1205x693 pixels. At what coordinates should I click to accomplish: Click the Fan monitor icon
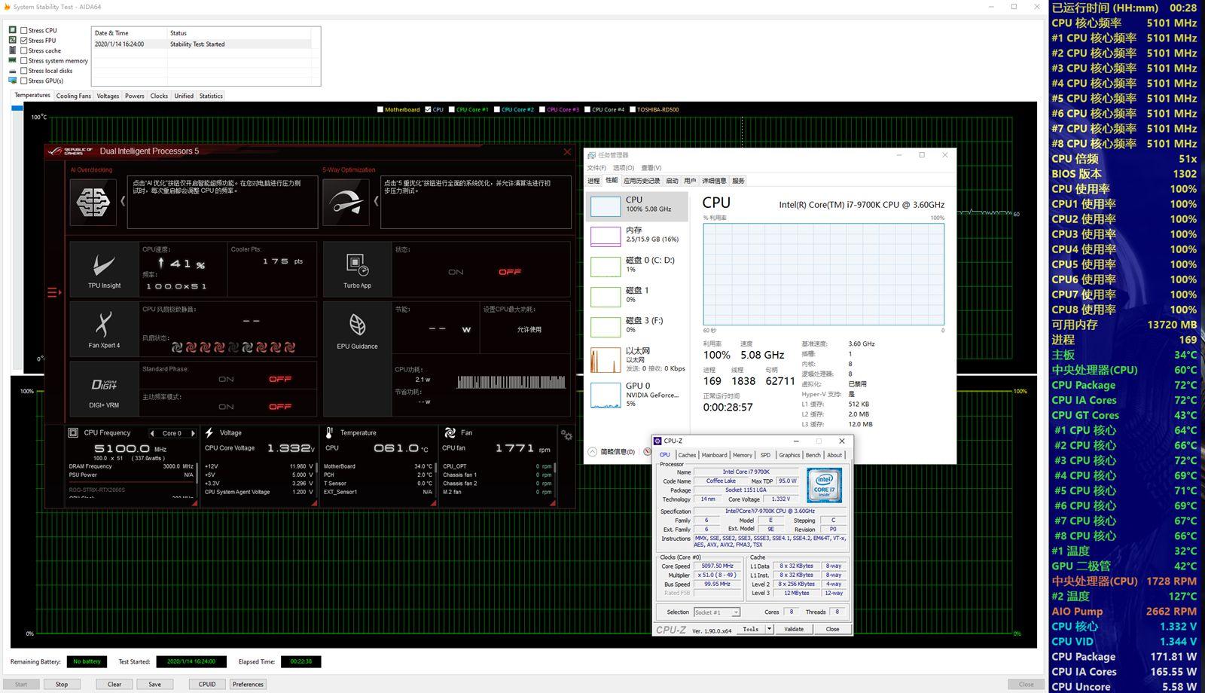(450, 432)
